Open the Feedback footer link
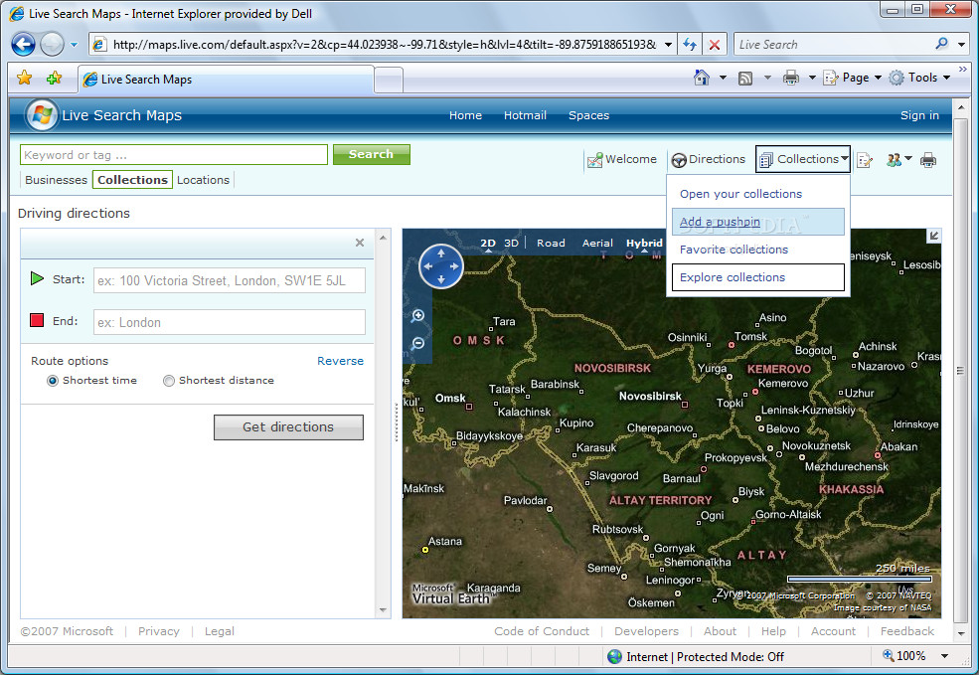The width and height of the screenshot is (979, 675). point(907,631)
